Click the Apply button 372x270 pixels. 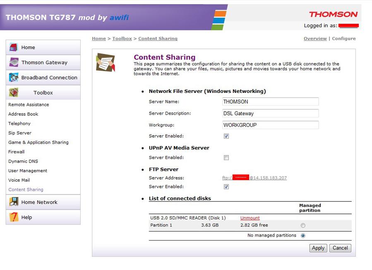coord(318,248)
